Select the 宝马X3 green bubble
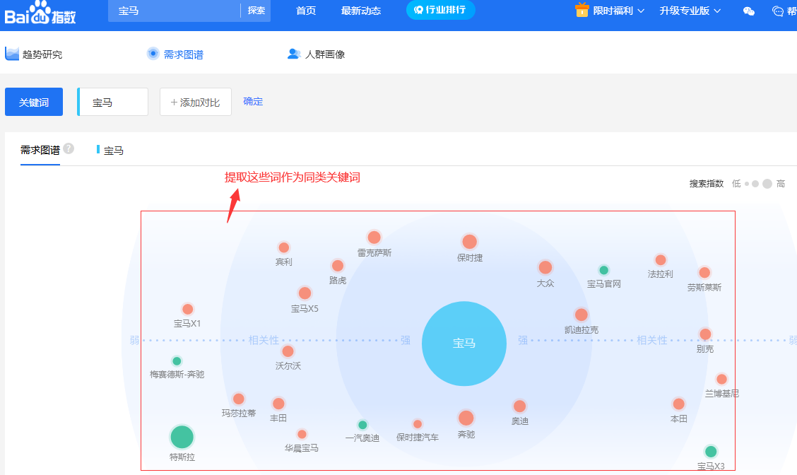Image resolution: width=797 pixels, height=475 pixels. [711, 451]
